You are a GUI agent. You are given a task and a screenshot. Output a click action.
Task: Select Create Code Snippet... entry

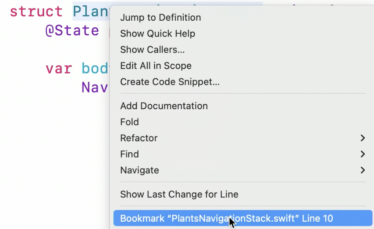click(243, 82)
